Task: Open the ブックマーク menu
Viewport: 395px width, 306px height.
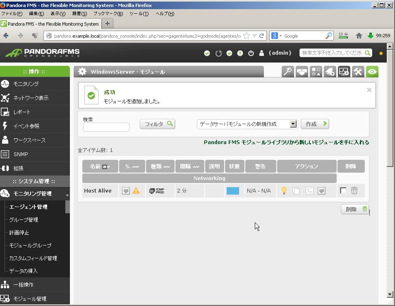Action: [x=108, y=14]
